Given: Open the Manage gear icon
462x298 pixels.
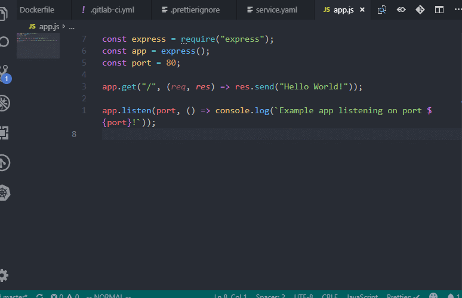Looking at the screenshot, I should (x=4, y=275).
